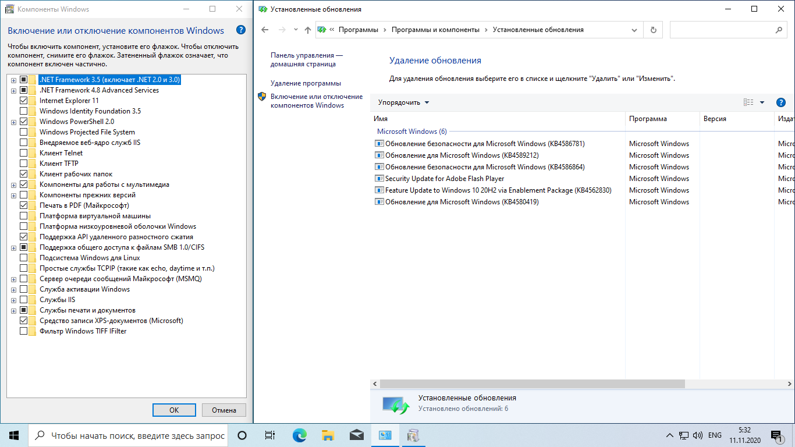Open Task View on taskbar
Screen dimensions: 795x447
tap(270, 435)
